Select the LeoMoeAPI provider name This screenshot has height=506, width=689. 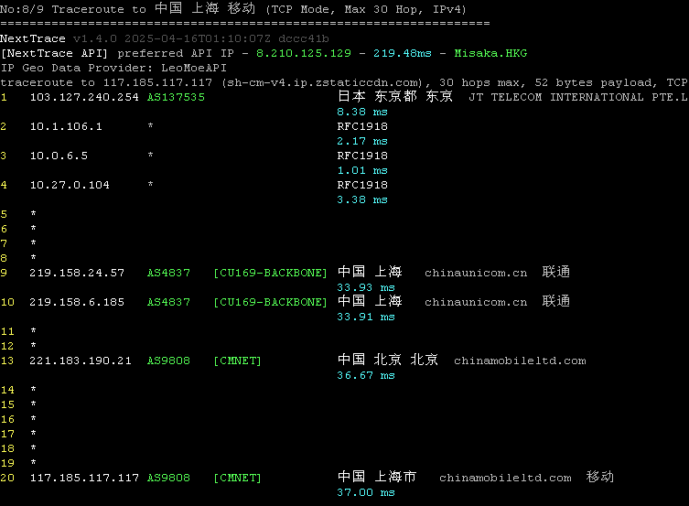click(x=190, y=68)
